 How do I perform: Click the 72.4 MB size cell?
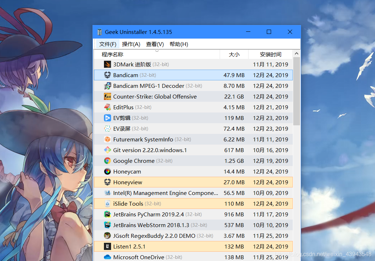[x=234, y=129]
